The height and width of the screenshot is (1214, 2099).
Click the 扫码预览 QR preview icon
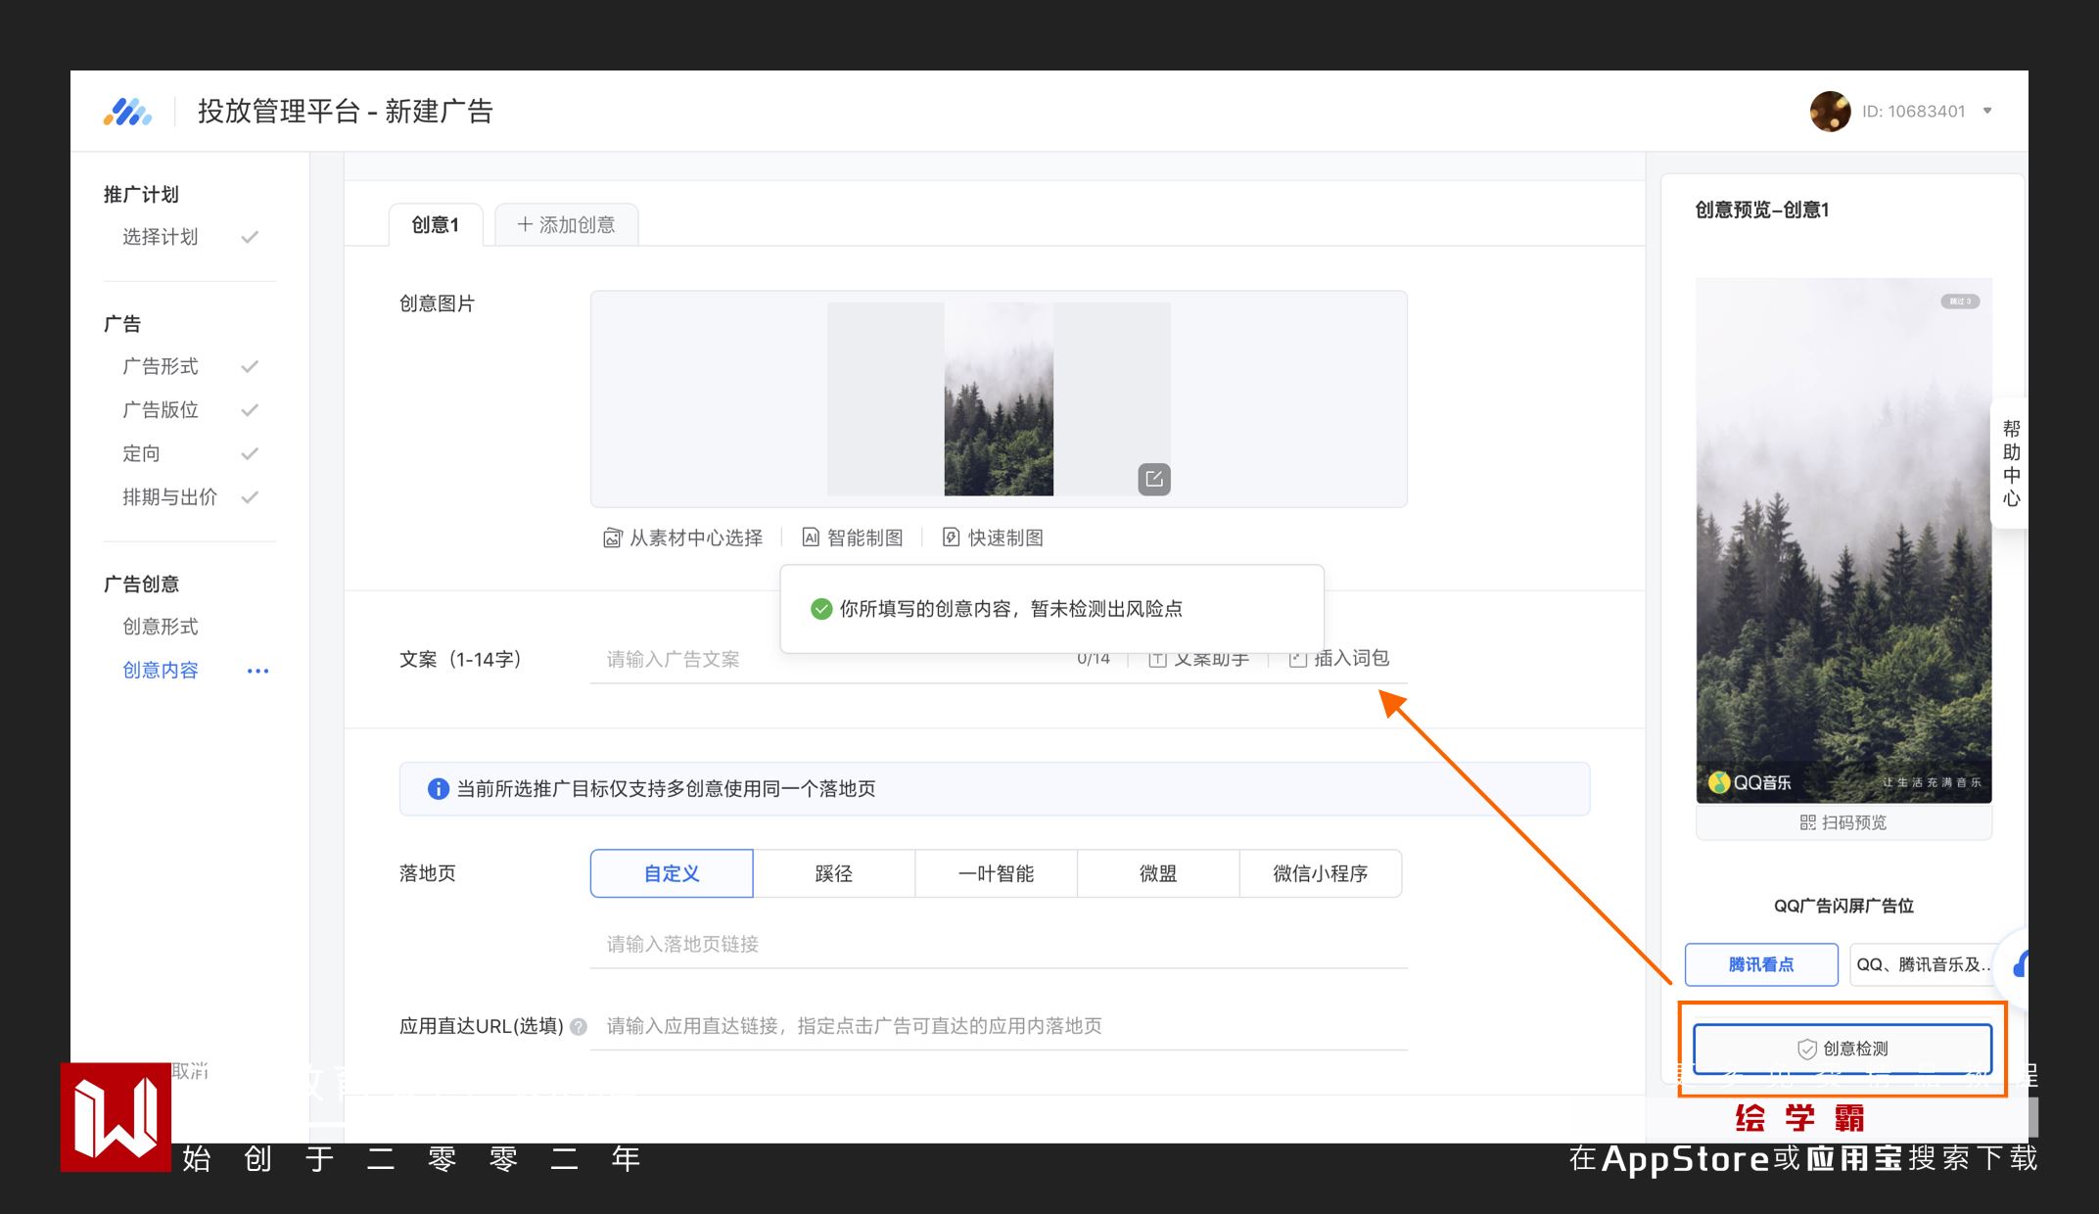(1807, 822)
